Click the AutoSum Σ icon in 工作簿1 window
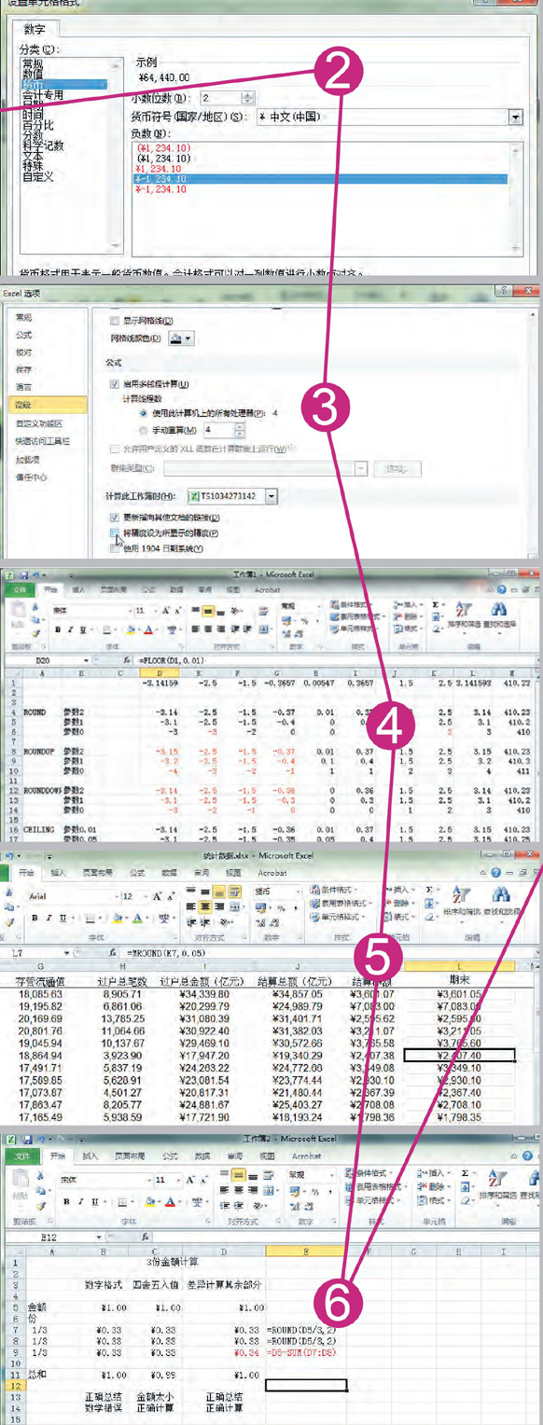The height and width of the screenshot is (1425, 543). 436,604
